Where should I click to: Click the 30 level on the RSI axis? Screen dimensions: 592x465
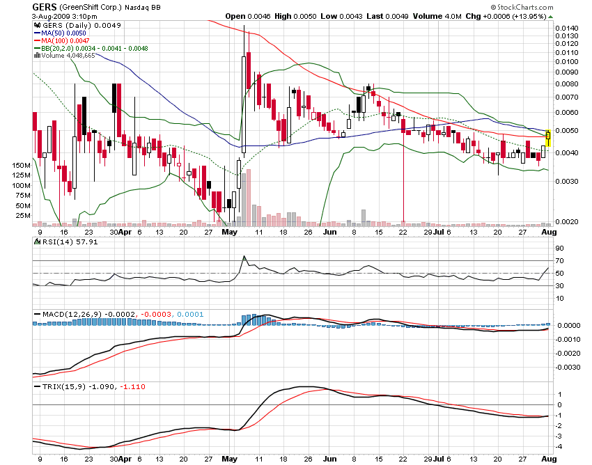(x=559, y=285)
